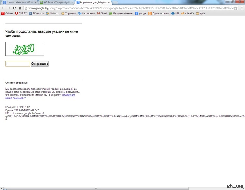Viewport: 245px width, 190px height.
Task: Click the browser back arrow
Action: [x=3, y=8]
